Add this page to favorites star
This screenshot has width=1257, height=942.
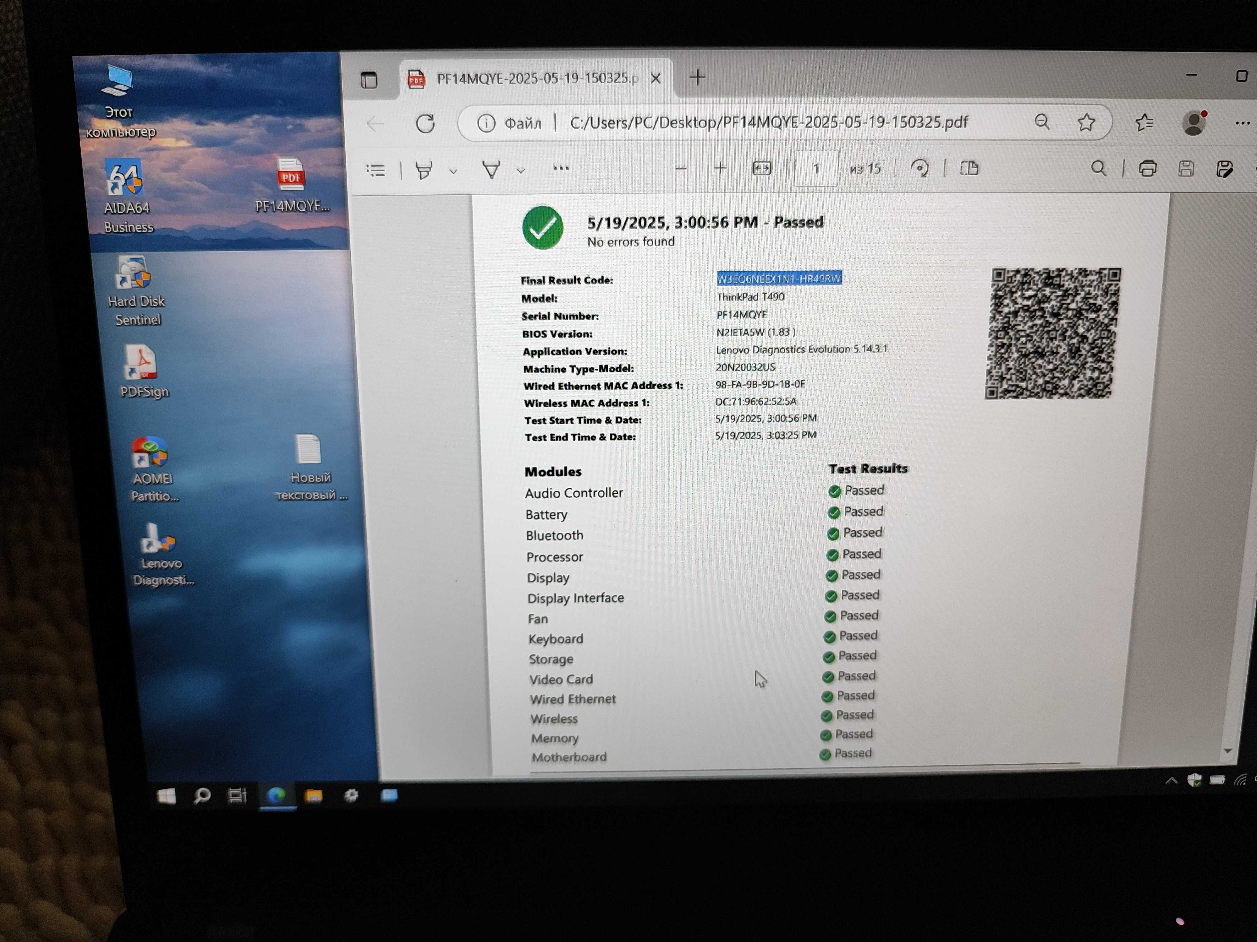[1086, 122]
